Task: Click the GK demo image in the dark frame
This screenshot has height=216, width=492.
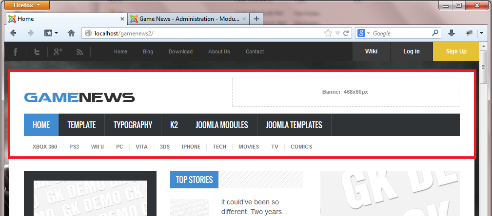Action: point(90,198)
